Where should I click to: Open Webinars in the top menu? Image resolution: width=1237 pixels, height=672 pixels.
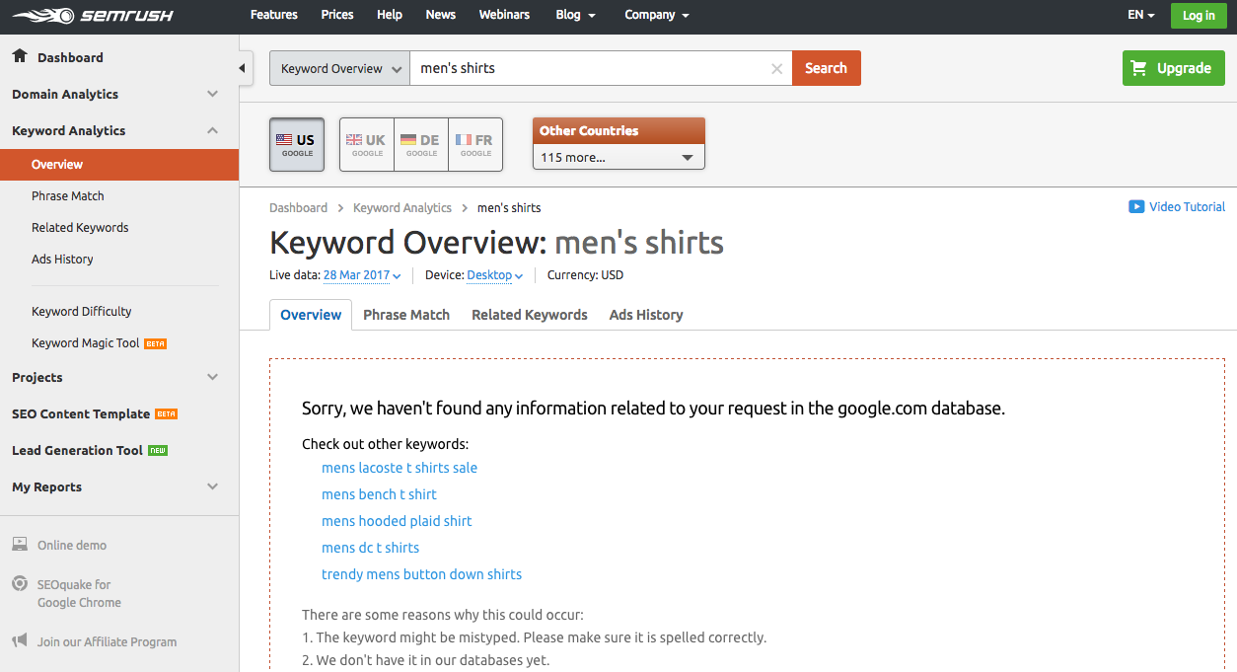coord(504,16)
